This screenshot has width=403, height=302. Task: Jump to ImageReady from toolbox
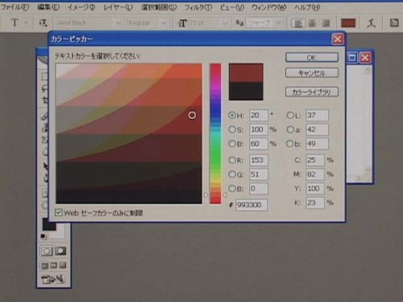[x=53, y=279]
